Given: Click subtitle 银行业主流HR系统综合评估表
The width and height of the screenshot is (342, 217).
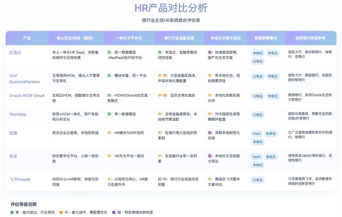Looking at the screenshot, I should pyautogui.click(x=171, y=20).
